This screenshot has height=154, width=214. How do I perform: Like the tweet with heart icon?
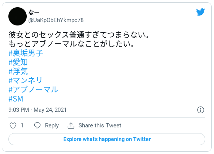point(13,125)
